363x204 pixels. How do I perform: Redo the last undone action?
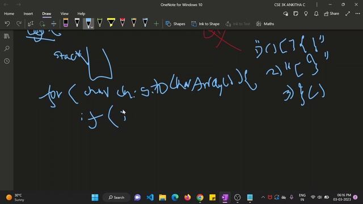(x=19, y=24)
